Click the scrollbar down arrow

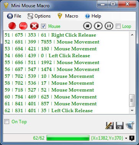click(x=132, y=110)
